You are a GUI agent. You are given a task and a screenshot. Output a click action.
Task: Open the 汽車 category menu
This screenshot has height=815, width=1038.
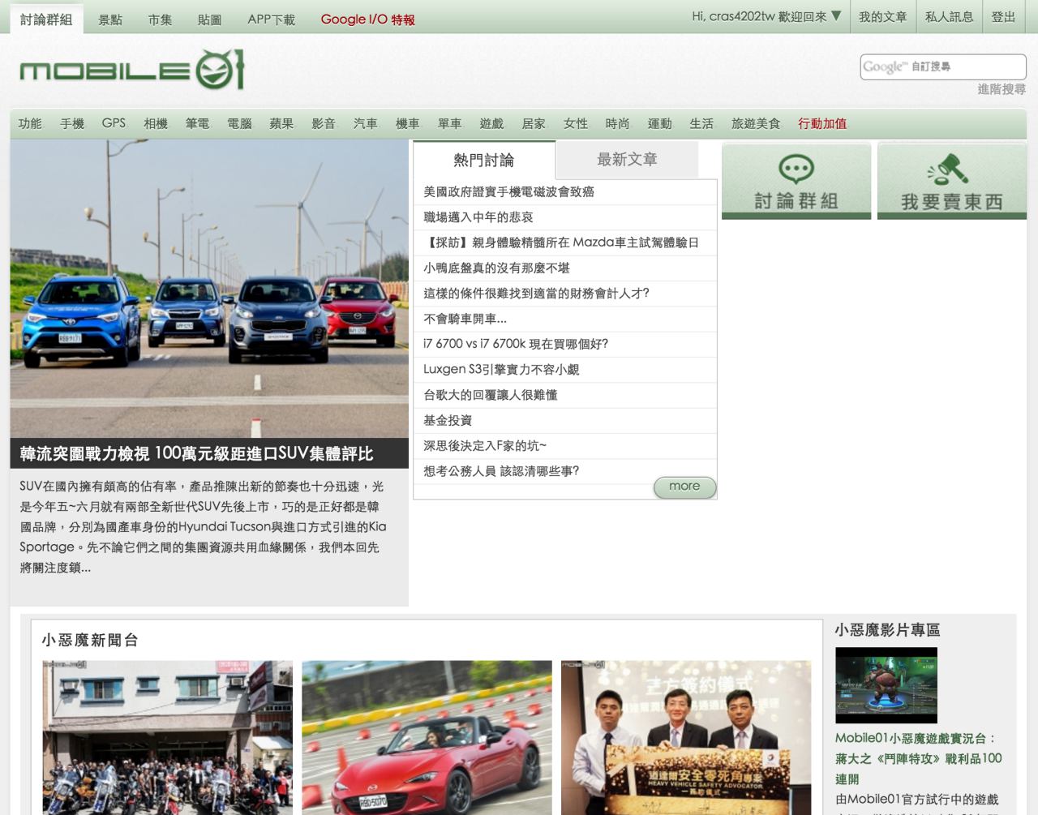tap(365, 123)
